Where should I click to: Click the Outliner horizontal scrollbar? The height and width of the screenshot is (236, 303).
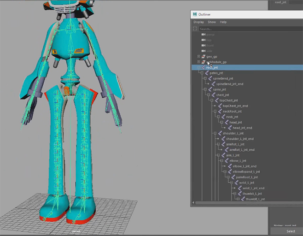[249, 203]
